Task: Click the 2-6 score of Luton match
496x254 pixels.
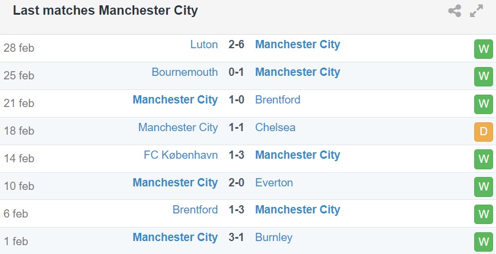Action: tap(237, 45)
